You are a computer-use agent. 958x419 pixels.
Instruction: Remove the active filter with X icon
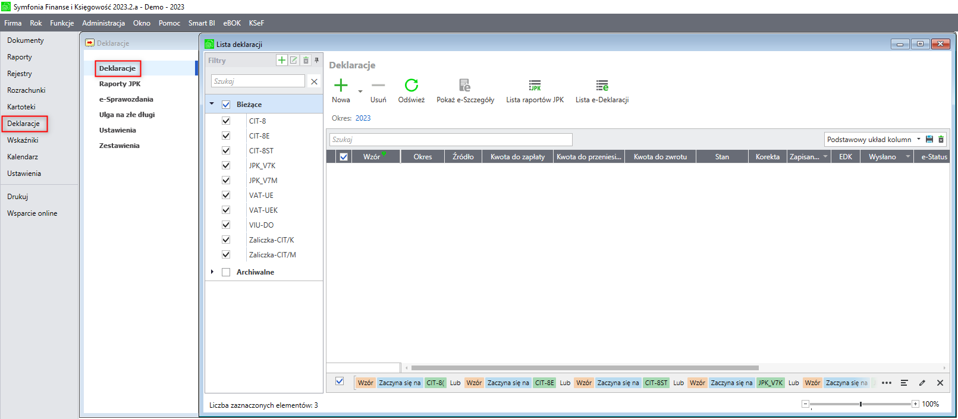940,383
